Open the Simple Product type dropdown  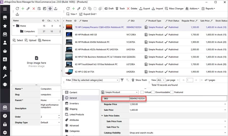pyautogui.click(x=137, y=92)
